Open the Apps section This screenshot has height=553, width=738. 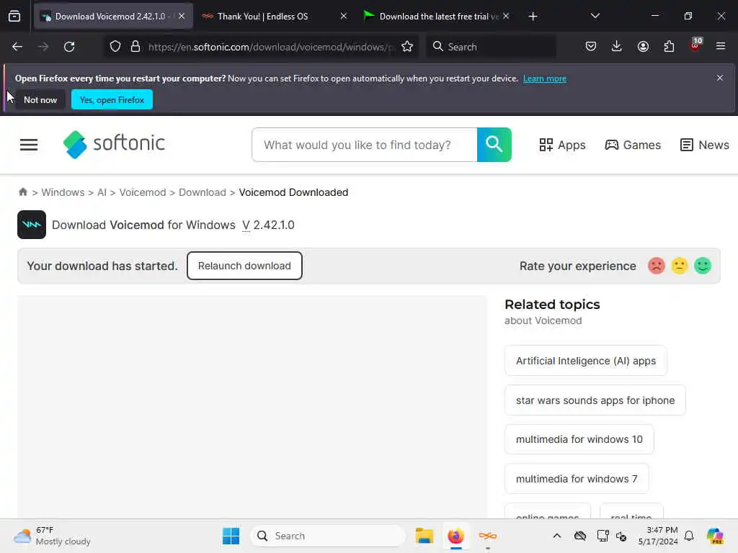click(x=562, y=145)
